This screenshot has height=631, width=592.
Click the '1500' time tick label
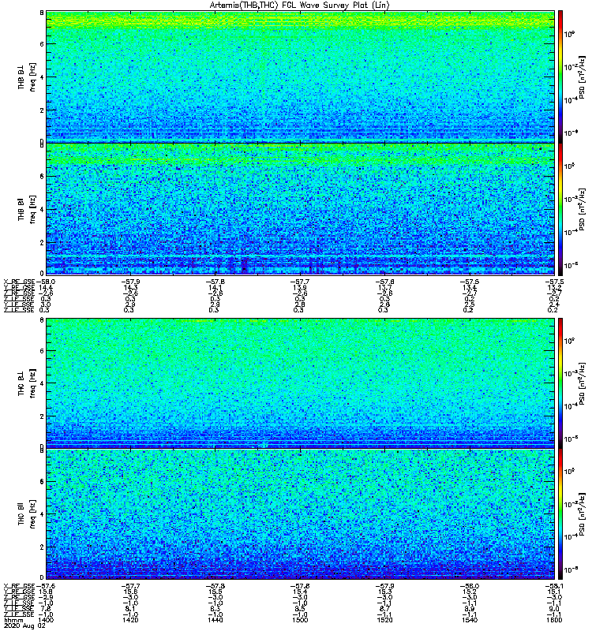click(300, 620)
